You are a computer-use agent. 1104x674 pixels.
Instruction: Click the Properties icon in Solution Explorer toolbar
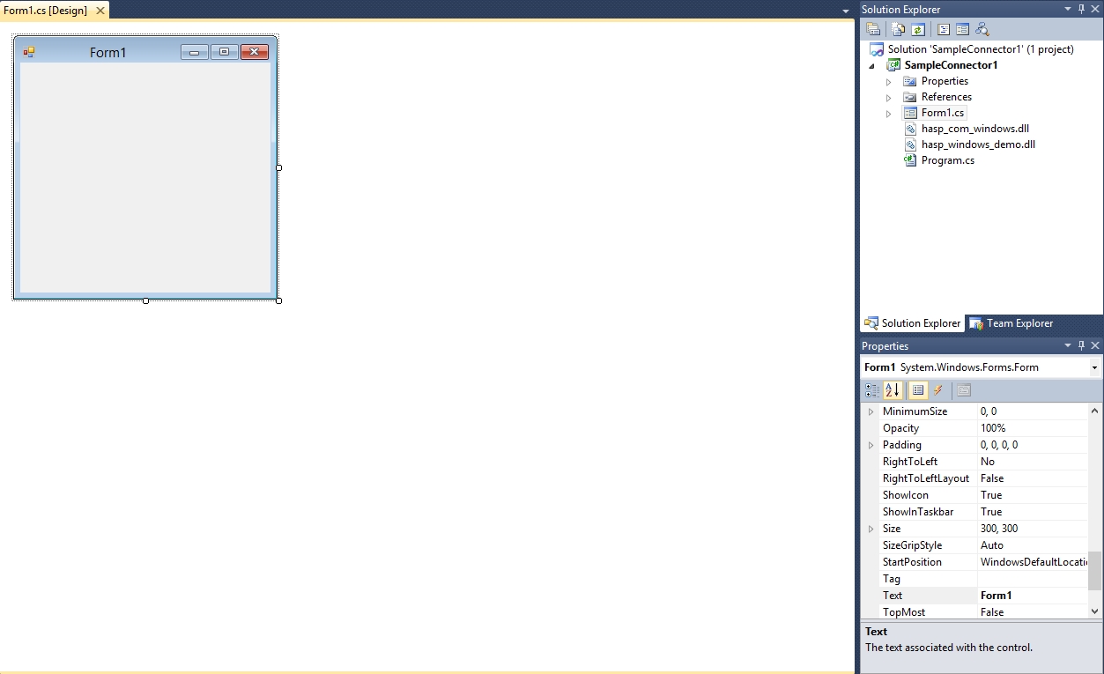coord(872,28)
